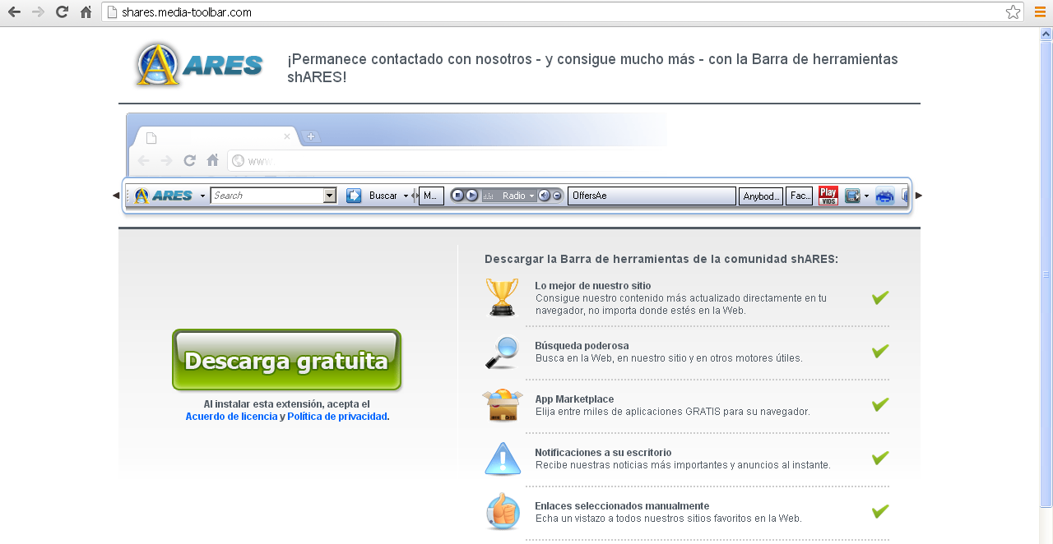Click the TV monitor toolbar icon
Screen dimensions: 1053x544
point(852,196)
